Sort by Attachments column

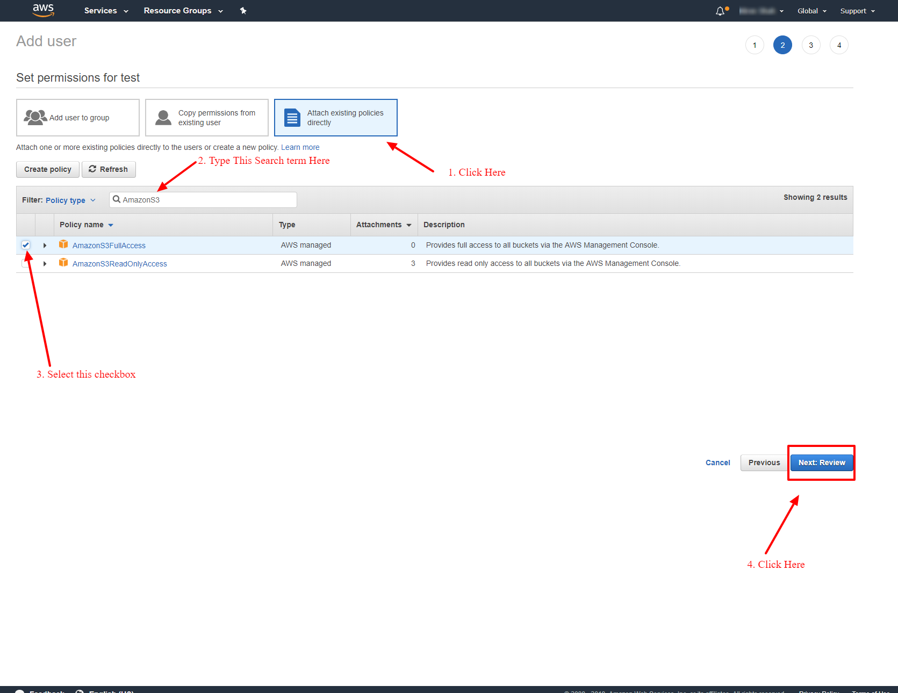pyautogui.click(x=384, y=225)
